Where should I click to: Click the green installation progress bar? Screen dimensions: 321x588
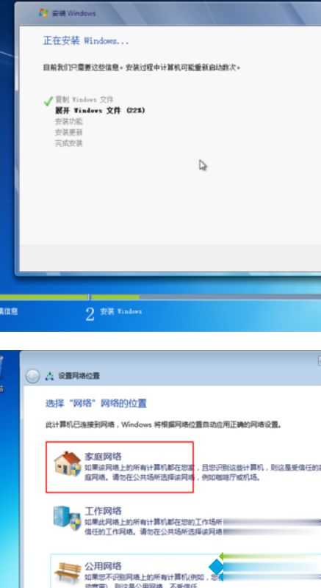tap(70, 297)
